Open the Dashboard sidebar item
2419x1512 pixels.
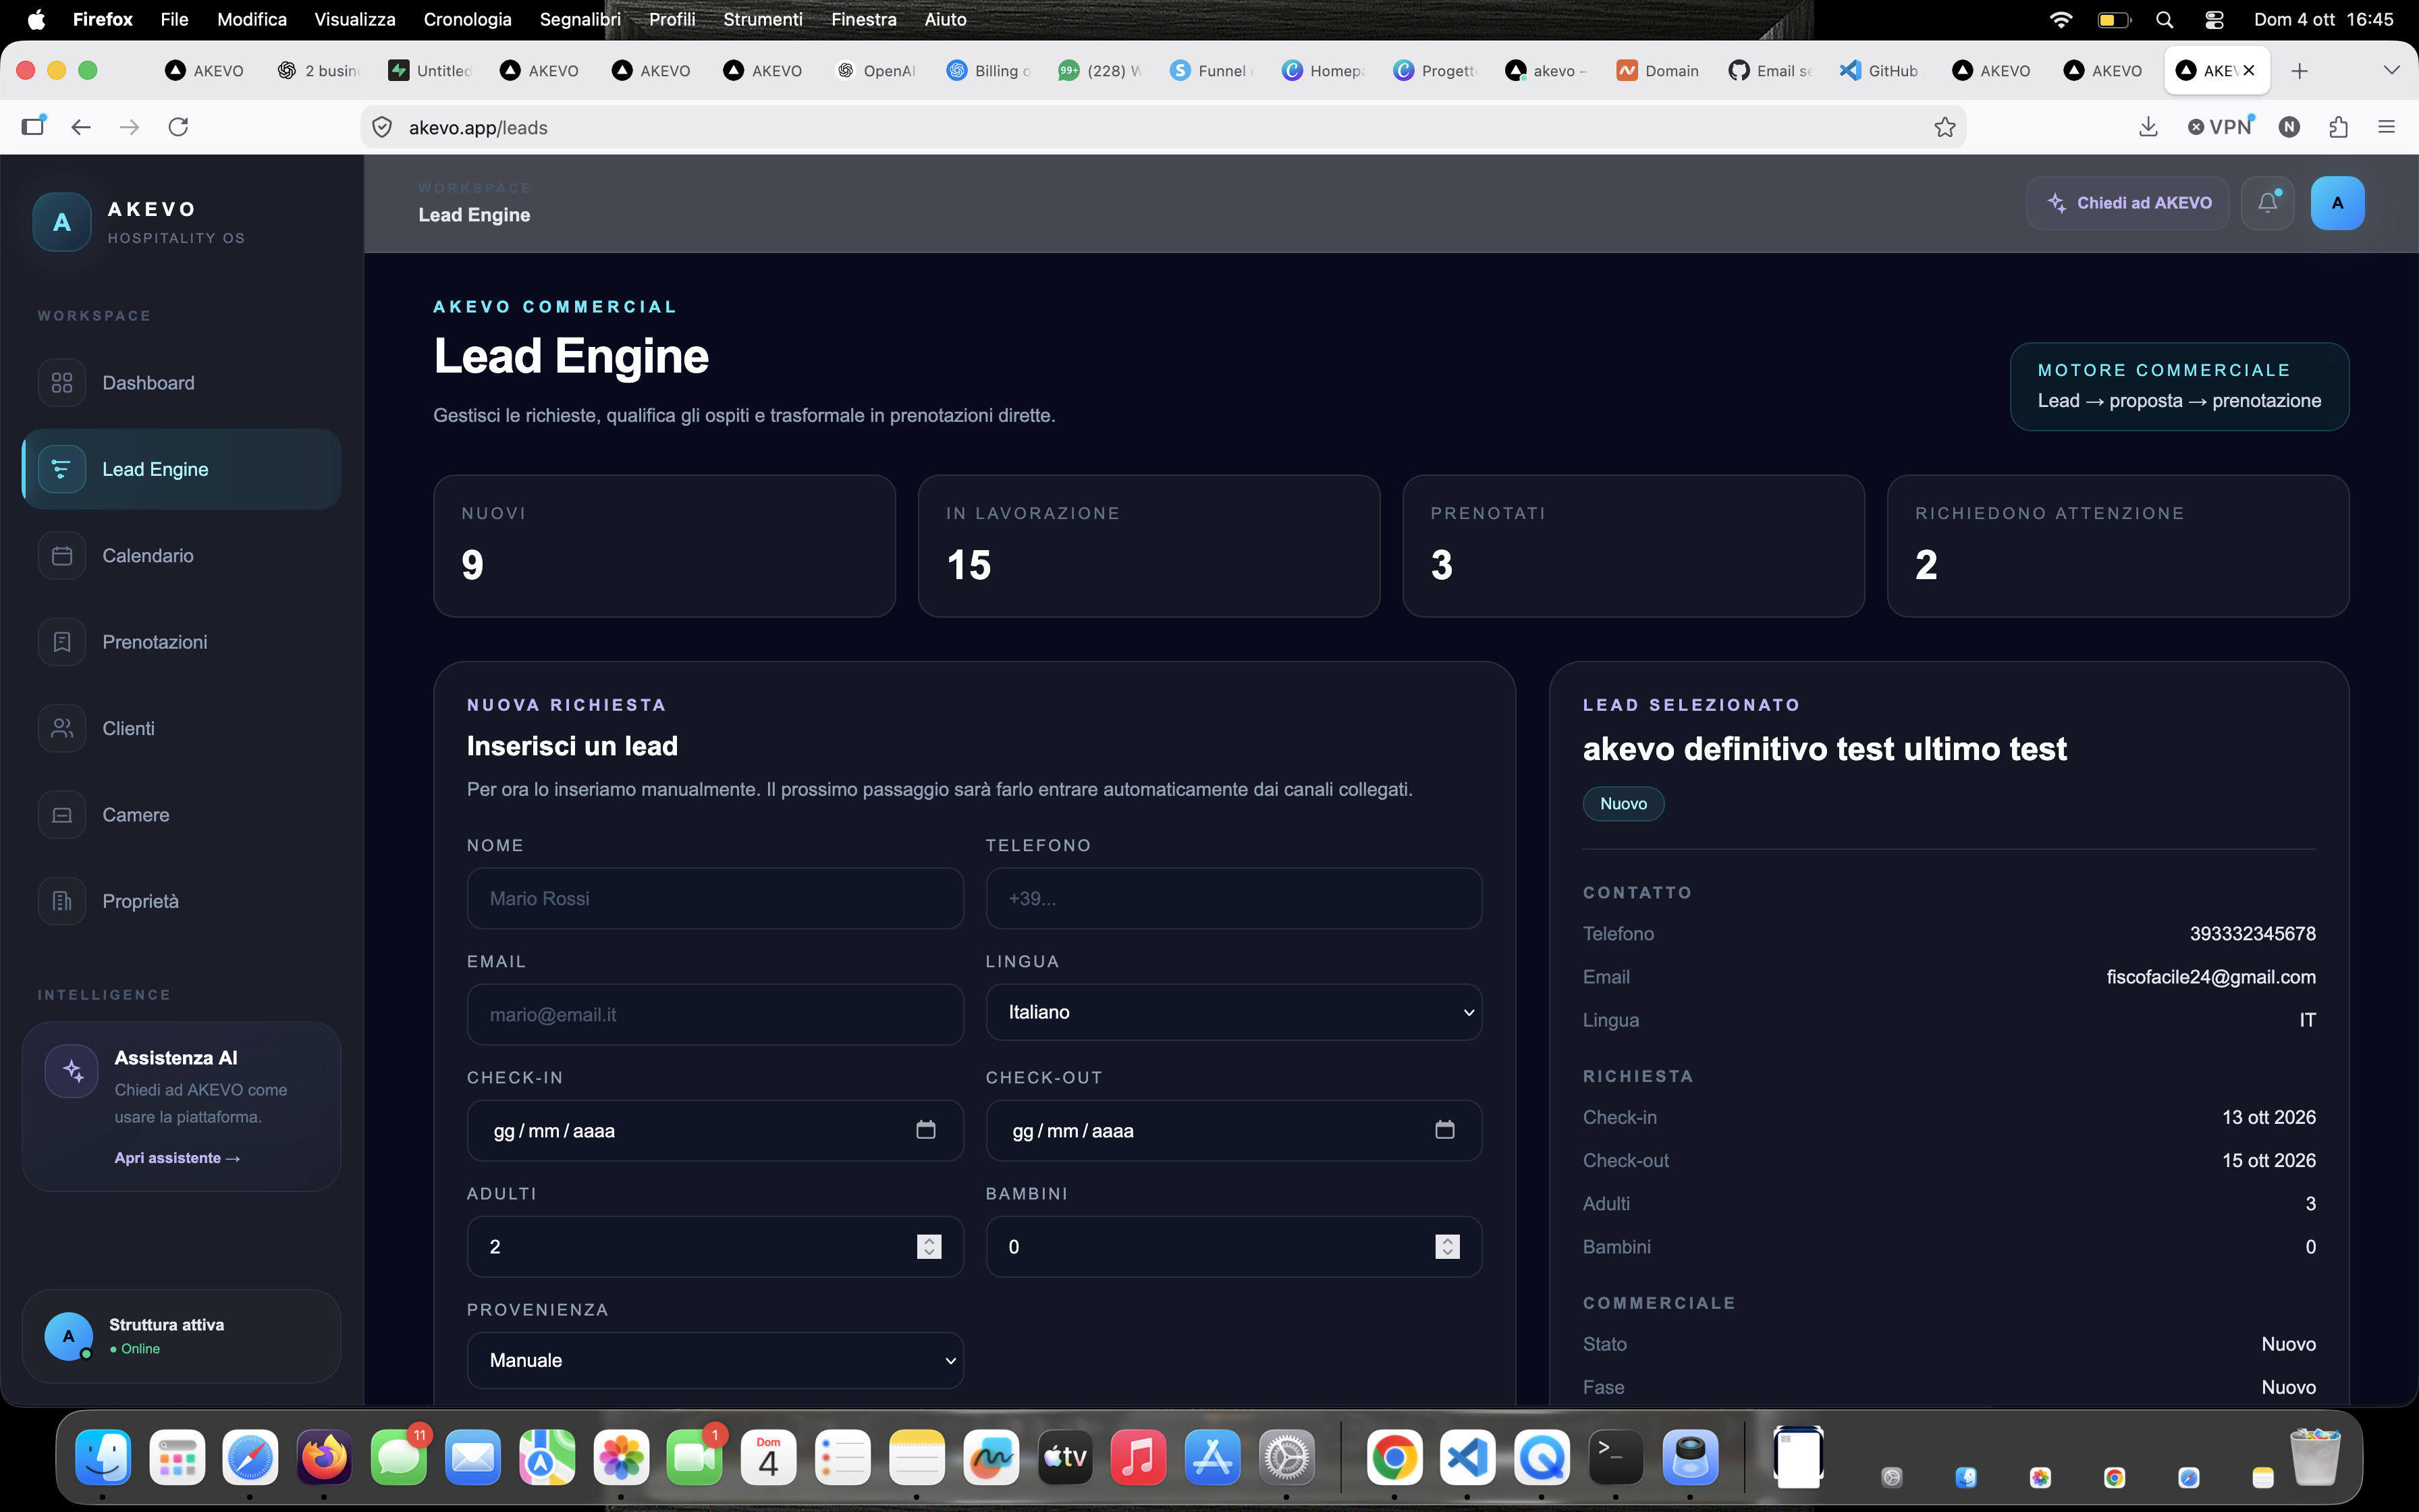click(181, 383)
